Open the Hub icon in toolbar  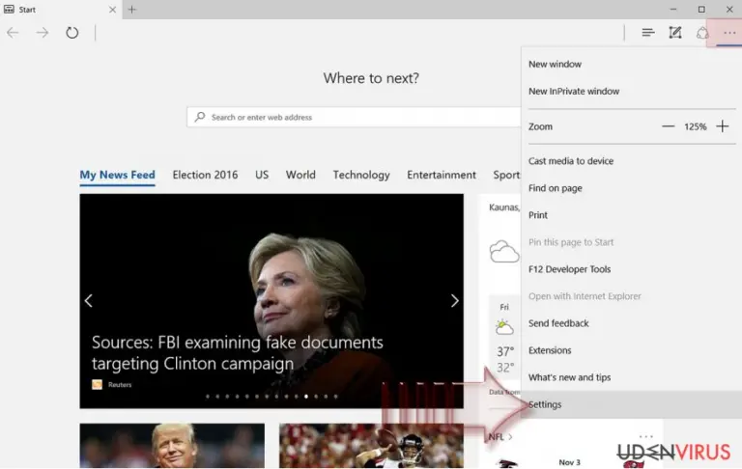pyautogui.click(x=648, y=33)
